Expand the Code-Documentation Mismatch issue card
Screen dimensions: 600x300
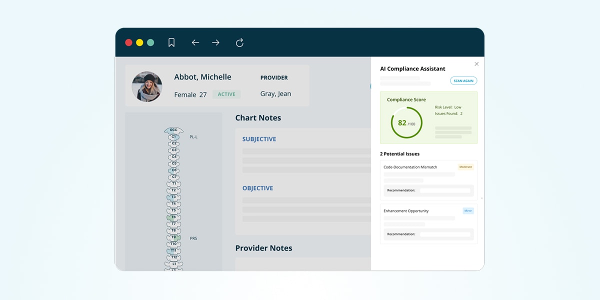[x=428, y=179]
